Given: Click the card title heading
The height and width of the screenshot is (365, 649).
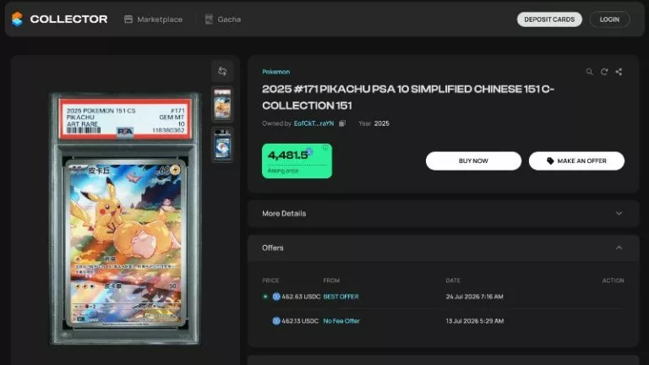Looking at the screenshot, I should (x=408, y=97).
